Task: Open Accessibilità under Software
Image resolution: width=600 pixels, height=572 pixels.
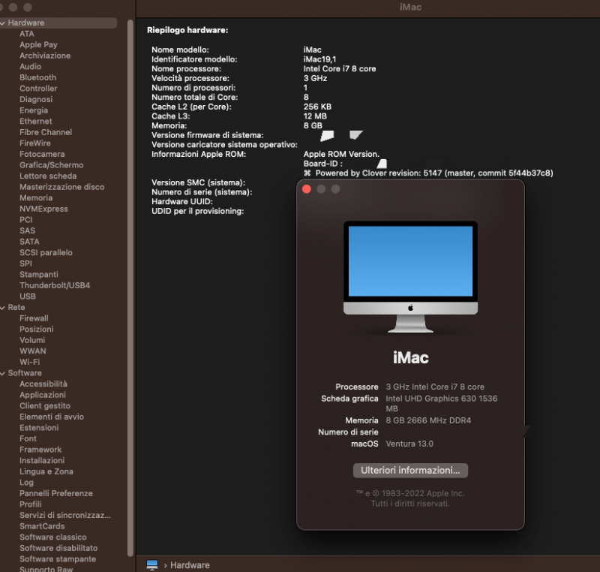Action: pos(43,384)
